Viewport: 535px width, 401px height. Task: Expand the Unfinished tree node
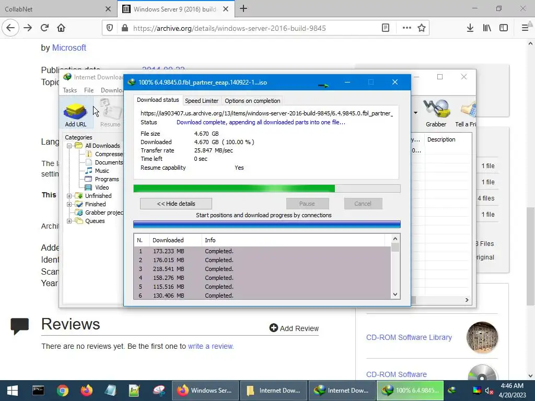(x=69, y=196)
